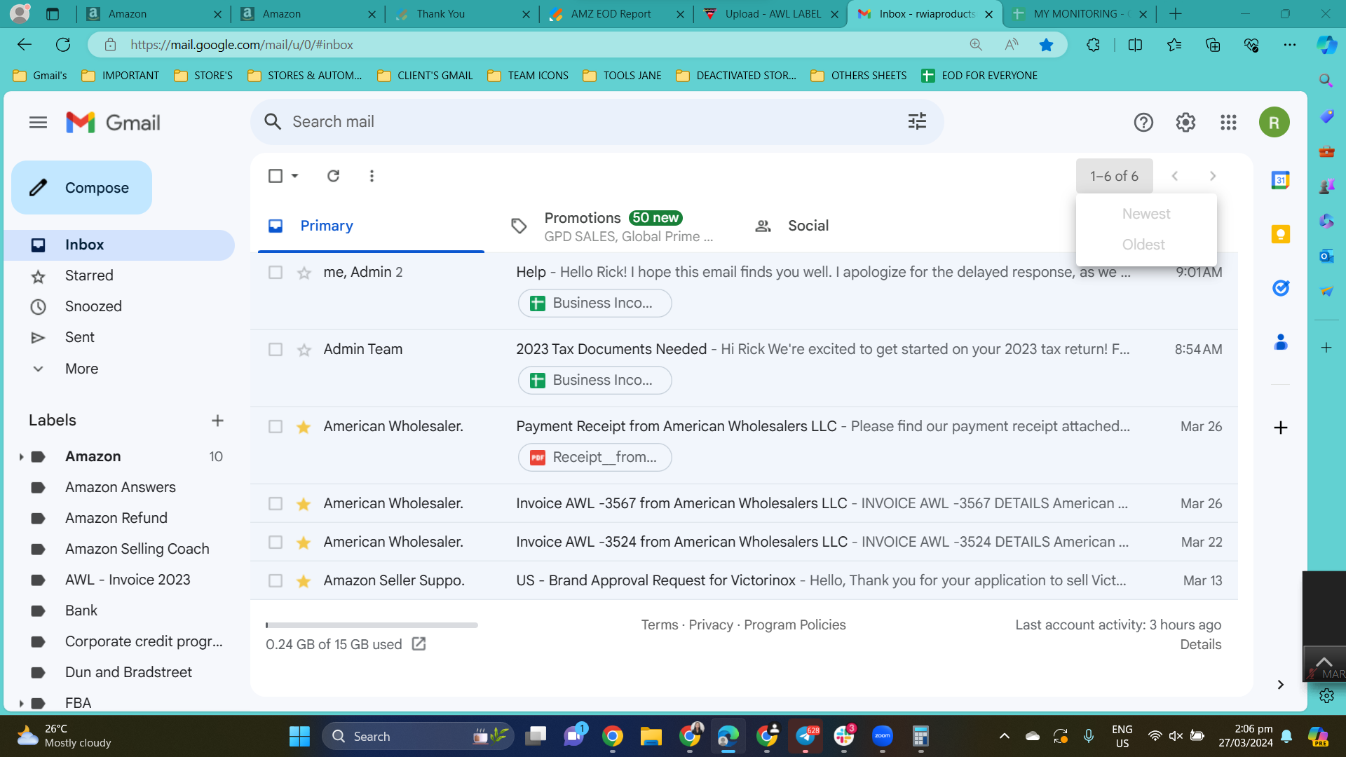Select the Invoice AWL -3524 email checkbox
The width and height of the screenshot is (1346, 757).
coord(276,543)
